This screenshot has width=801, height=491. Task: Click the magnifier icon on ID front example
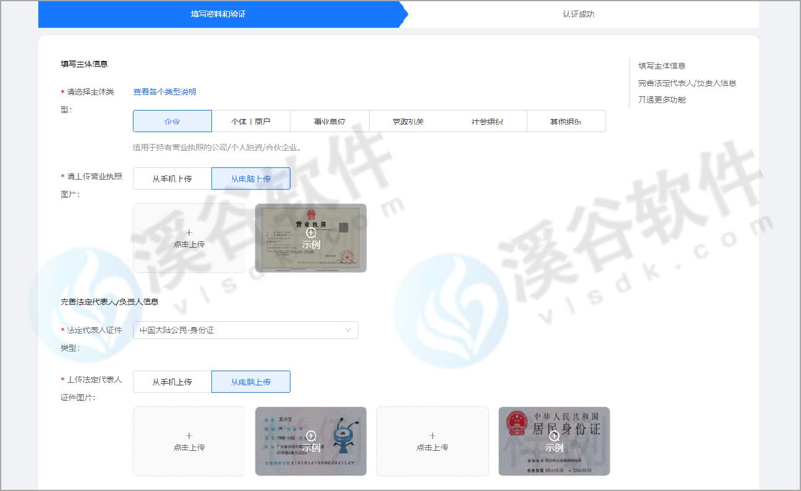tap(311, 435)
